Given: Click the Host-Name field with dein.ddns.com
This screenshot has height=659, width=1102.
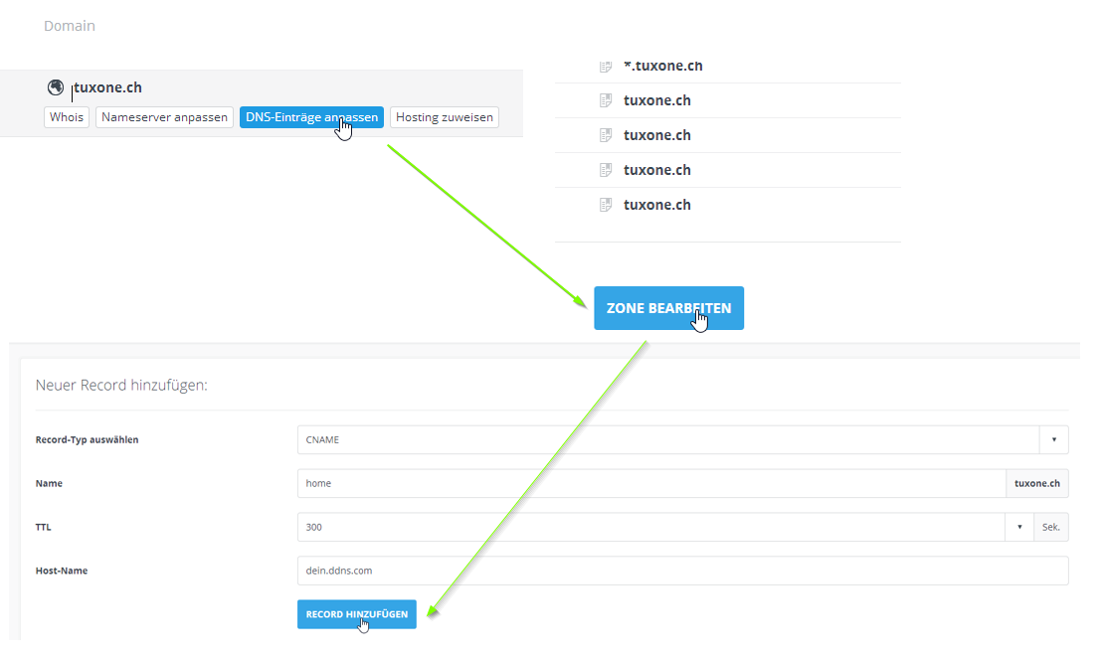Looking at the screenshot, I should [682, 571].
